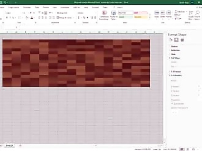Click the Format as Table icon

coord(114,15)
